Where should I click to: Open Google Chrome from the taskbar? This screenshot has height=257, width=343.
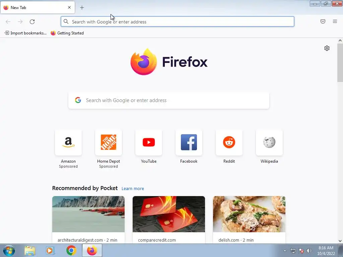[x=71, y=251]
